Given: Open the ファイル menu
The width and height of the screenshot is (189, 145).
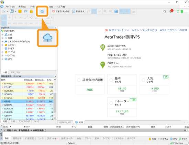Looking at the screenshot, I should pos(10,7).
